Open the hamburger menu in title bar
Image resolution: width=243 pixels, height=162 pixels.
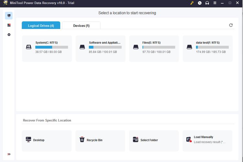click(x=214, y=3)
